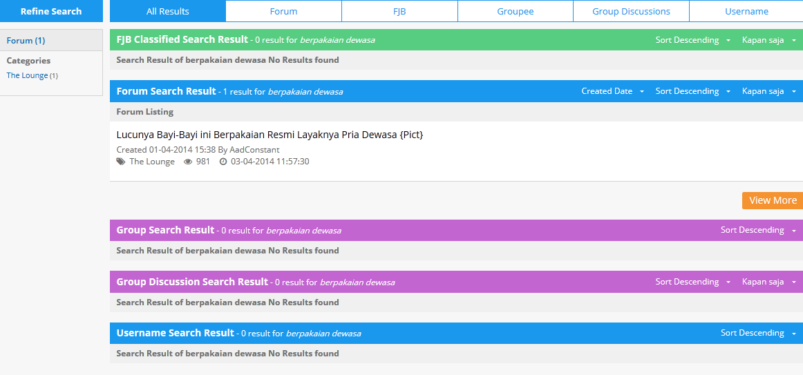803x375 pixels.
Task: Open Created Date dropdown in Forum Search header
Action: 612,91
